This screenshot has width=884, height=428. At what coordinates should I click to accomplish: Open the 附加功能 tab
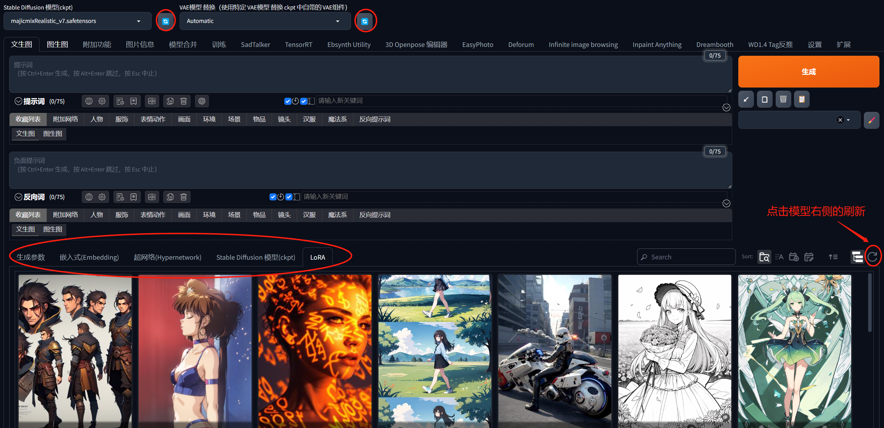pos(97,44)
